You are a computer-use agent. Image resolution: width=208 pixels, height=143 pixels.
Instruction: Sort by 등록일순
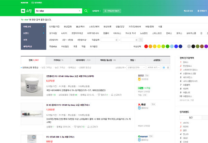point(72,68)
